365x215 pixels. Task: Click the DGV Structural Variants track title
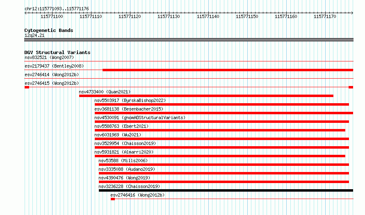57,52
